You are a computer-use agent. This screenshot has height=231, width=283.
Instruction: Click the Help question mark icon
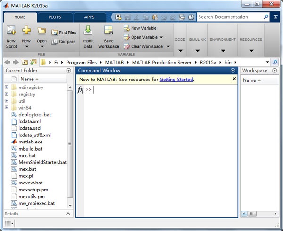click(x=191, y=17)
